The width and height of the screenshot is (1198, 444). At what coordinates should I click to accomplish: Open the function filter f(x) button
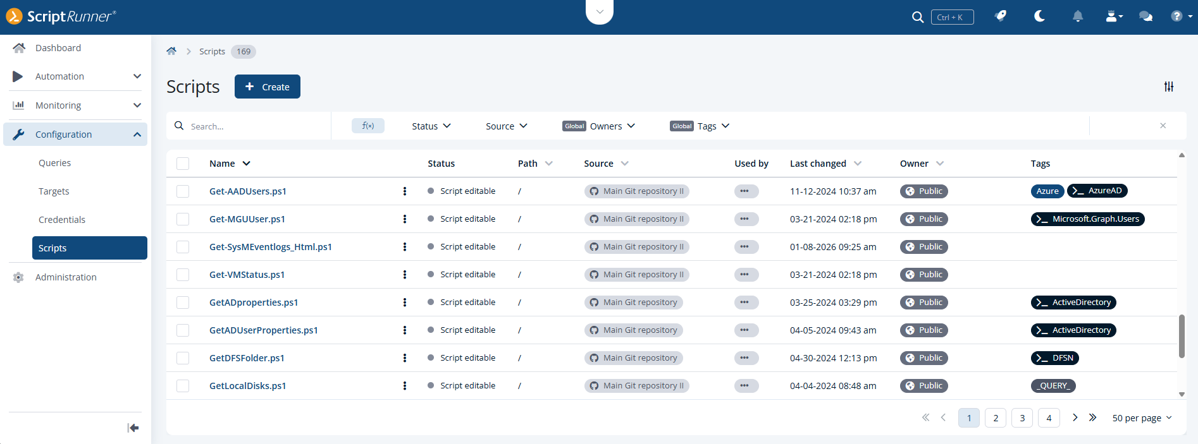tap(368, 126)
